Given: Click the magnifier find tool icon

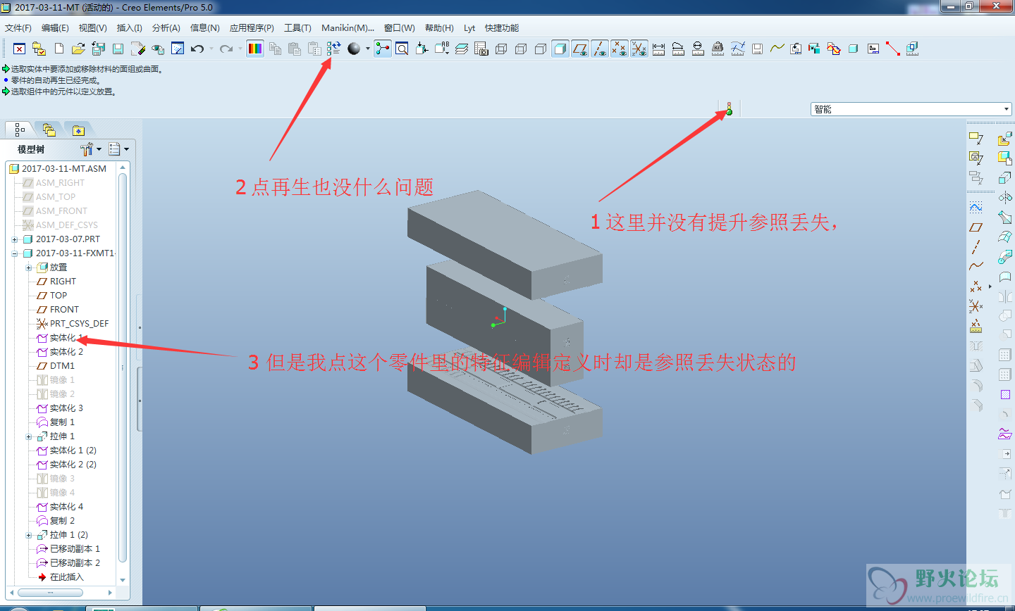Looking at the screenshot, I should pos(402,49).
